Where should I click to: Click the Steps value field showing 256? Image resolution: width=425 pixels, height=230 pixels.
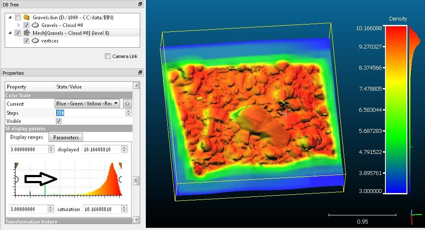(90, 113)
